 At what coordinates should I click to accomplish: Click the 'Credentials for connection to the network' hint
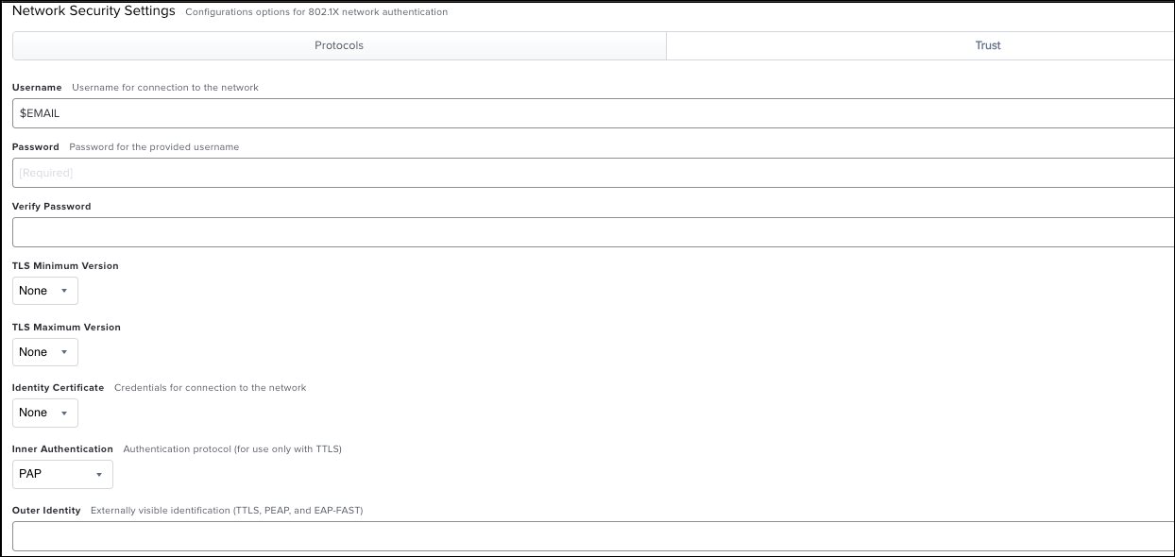211,388
